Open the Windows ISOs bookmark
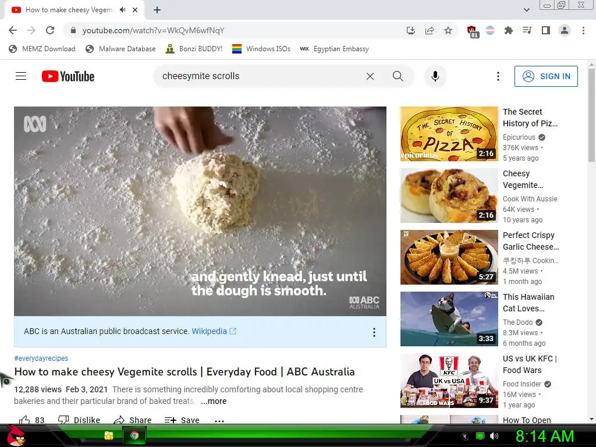This screenshot has width=596, height=447. [x=261, y=49]
